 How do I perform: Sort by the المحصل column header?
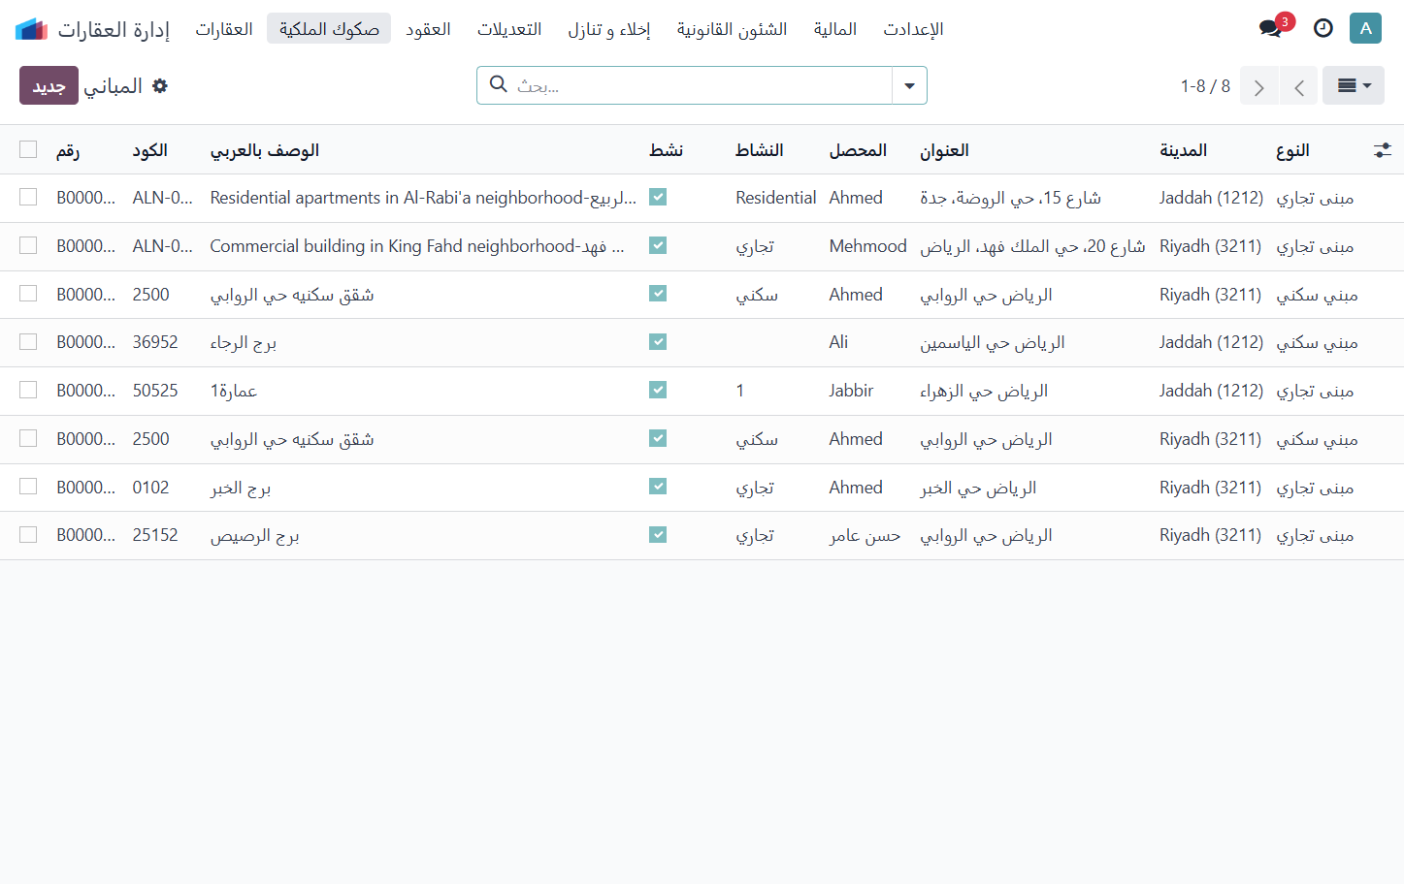pos(858,150)
